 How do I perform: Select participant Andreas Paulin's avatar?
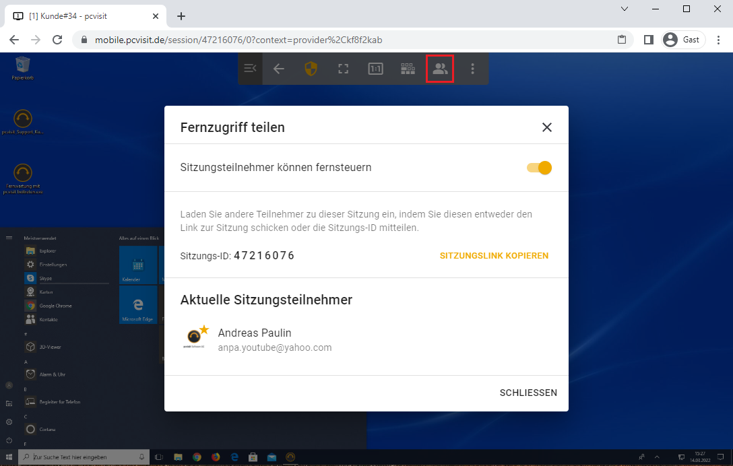point(195,337)
